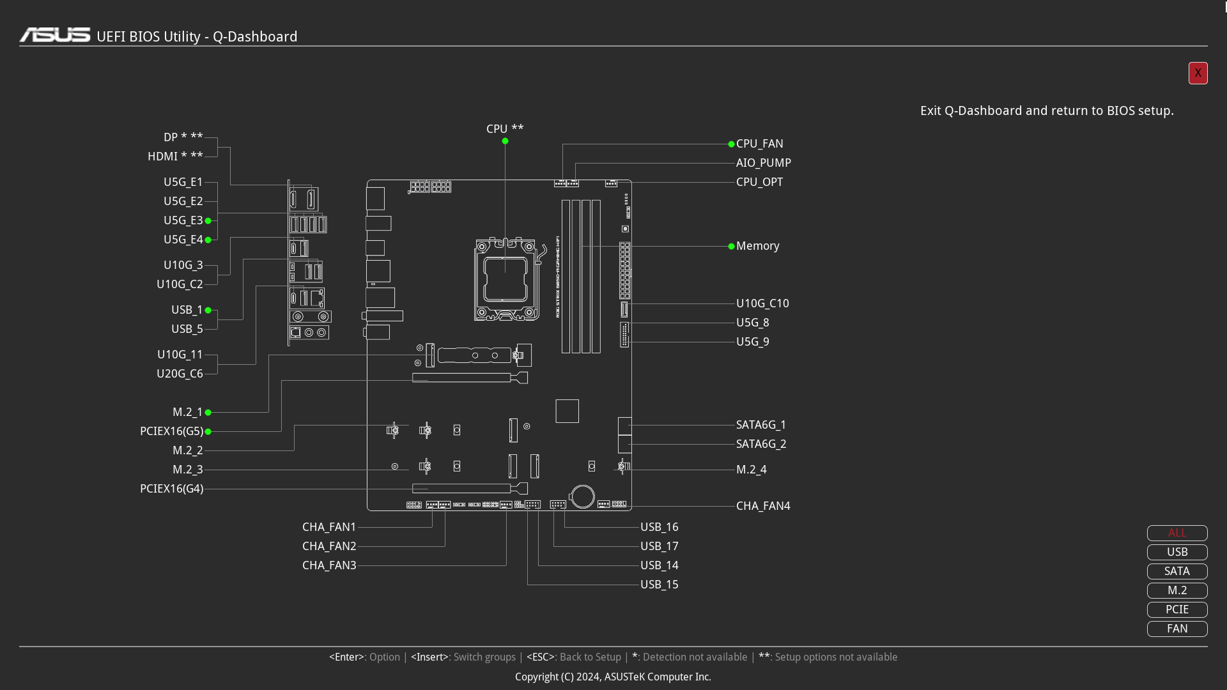Select the M.2_2 slot label
Image resolution: width=1227 pixels, height=690 pixels.
(x=187, y=450)
